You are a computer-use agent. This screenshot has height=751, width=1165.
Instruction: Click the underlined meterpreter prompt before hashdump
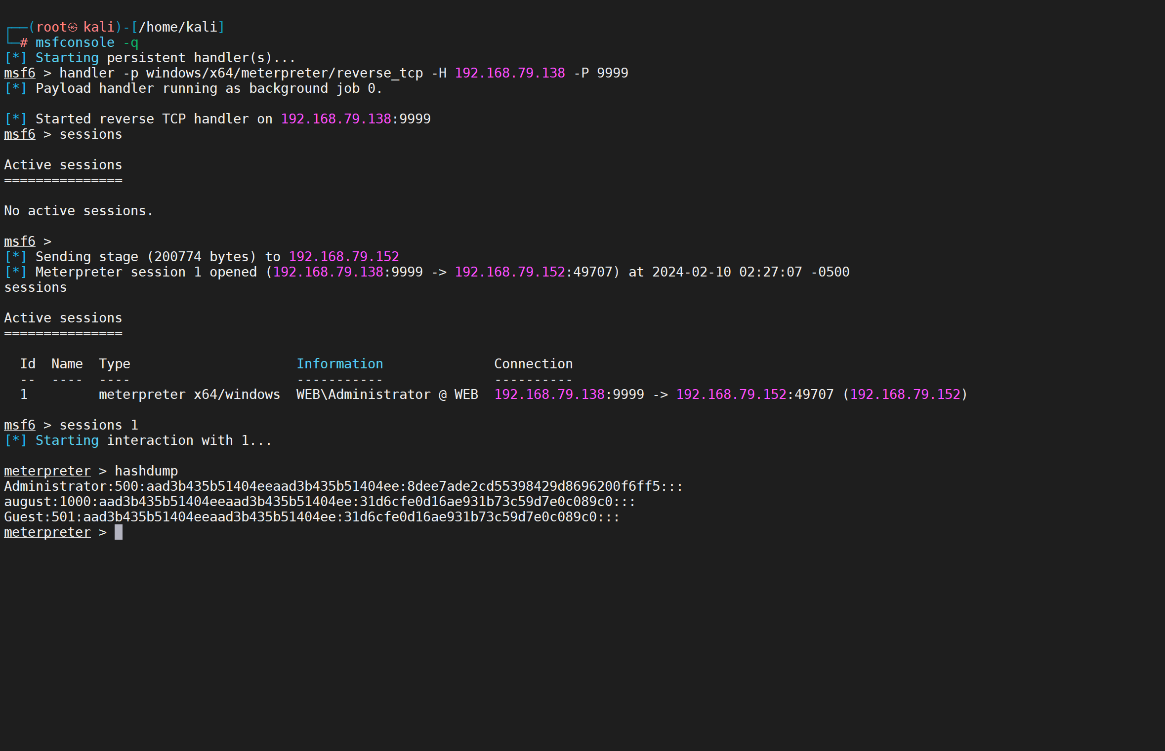point(47,471)
